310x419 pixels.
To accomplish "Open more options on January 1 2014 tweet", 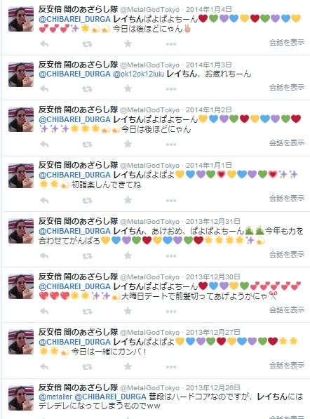I will click(171, 201).
